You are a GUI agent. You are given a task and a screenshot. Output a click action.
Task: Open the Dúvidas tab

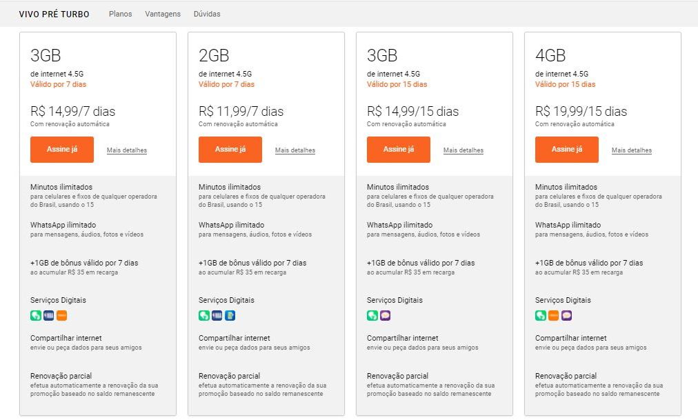pyautogui.click(x=206, y=14)
